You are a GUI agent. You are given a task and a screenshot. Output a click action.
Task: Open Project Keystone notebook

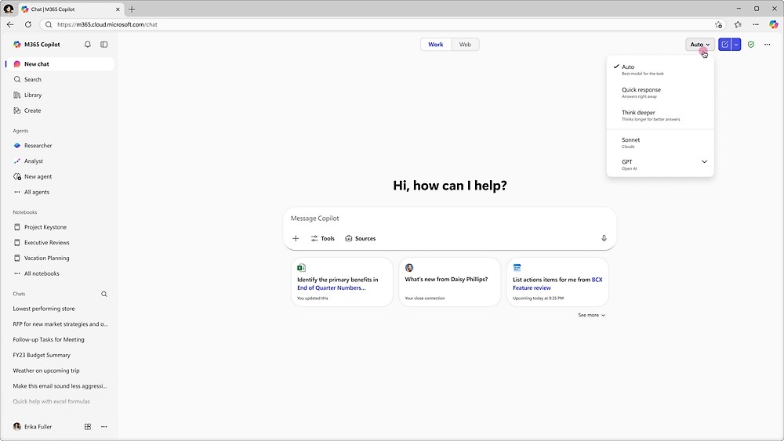[x=60, y=226]
